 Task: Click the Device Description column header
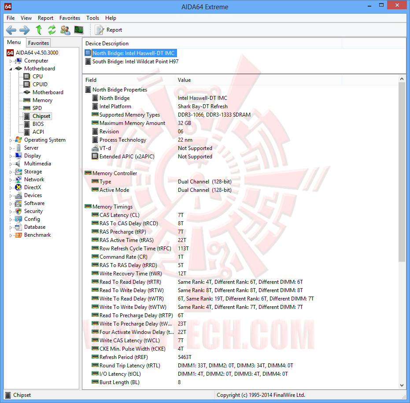(x=212, y=44)
